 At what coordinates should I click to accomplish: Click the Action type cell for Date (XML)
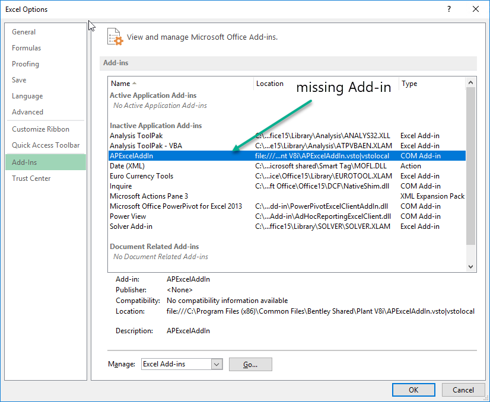coord(411,166)
